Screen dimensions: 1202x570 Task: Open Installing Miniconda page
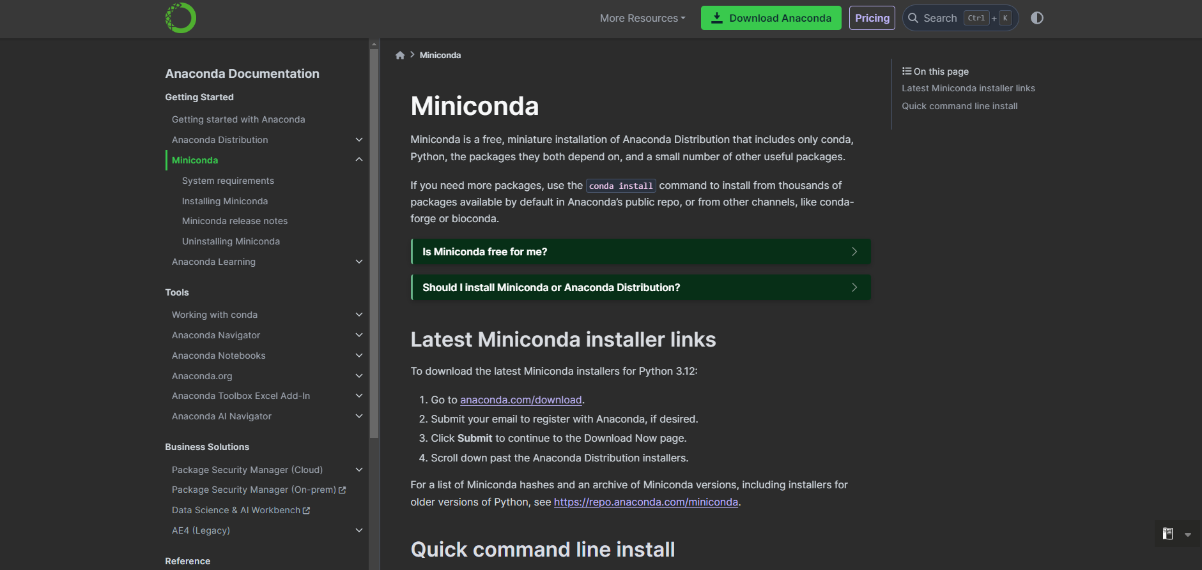coord(225,201)
